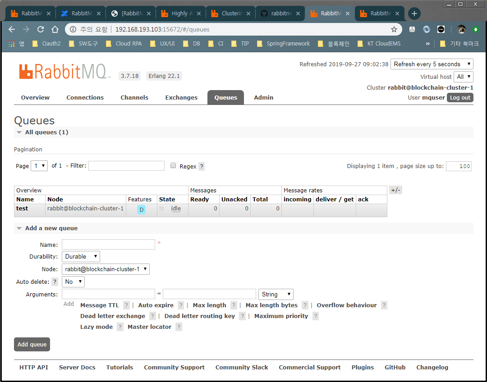Open Dead letter exchange help icon

[x=152, y=316]
